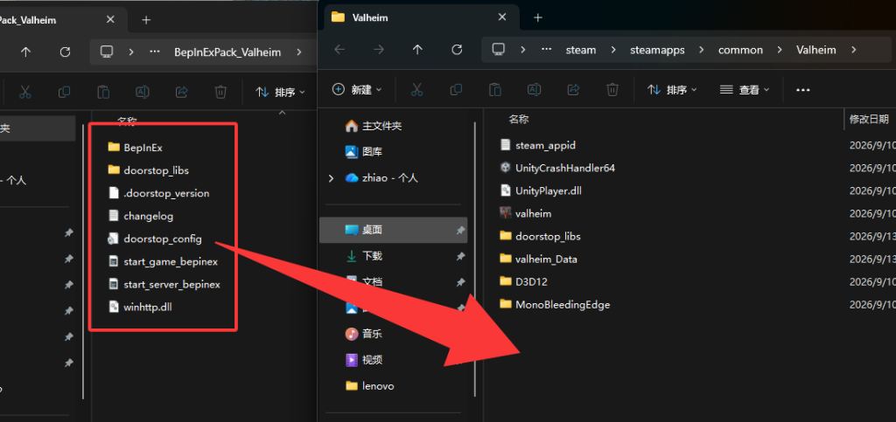Go up one level in Valheim window

click(x=417, y=50)
